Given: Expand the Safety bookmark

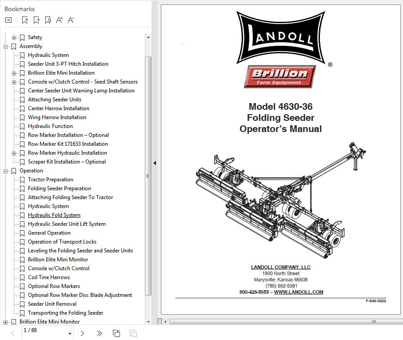Looking at the screenshot, I should coord(14,38).
